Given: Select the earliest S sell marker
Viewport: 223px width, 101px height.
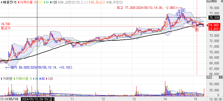Looking at the screenshot, I should pos(177,14).
